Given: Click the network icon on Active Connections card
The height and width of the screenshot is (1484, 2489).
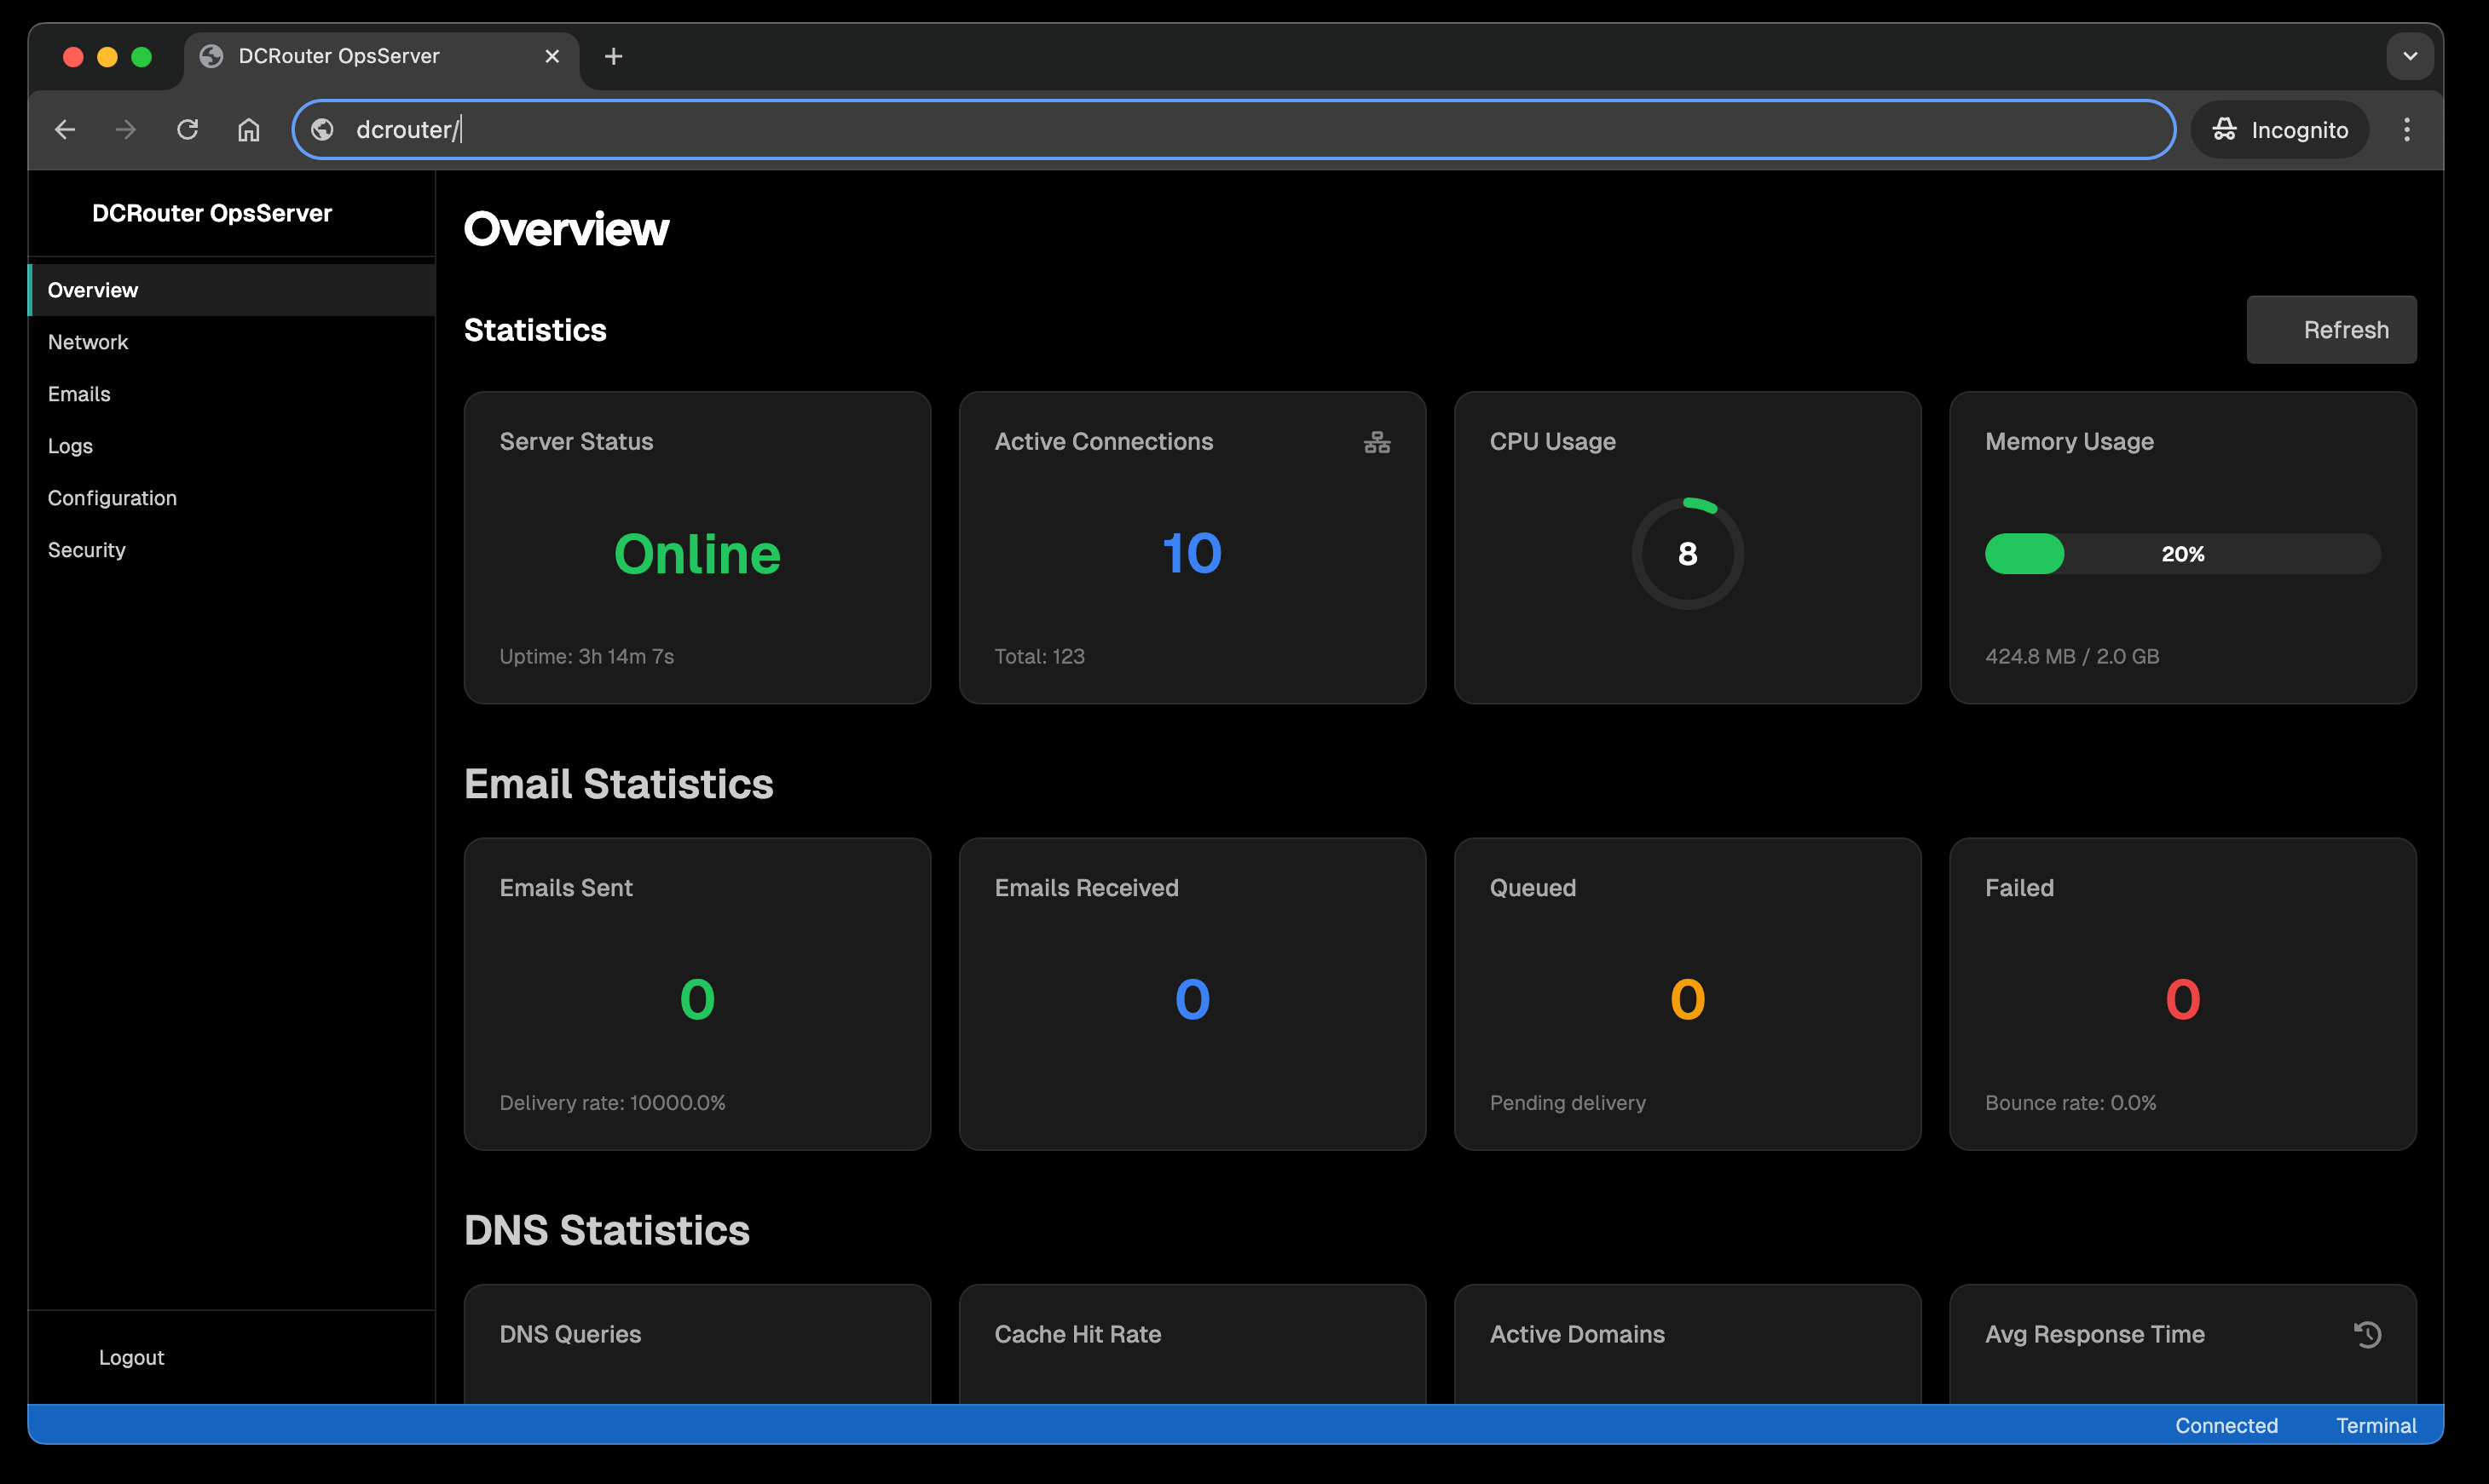Looking at the screenshot, I should 1377,442.
